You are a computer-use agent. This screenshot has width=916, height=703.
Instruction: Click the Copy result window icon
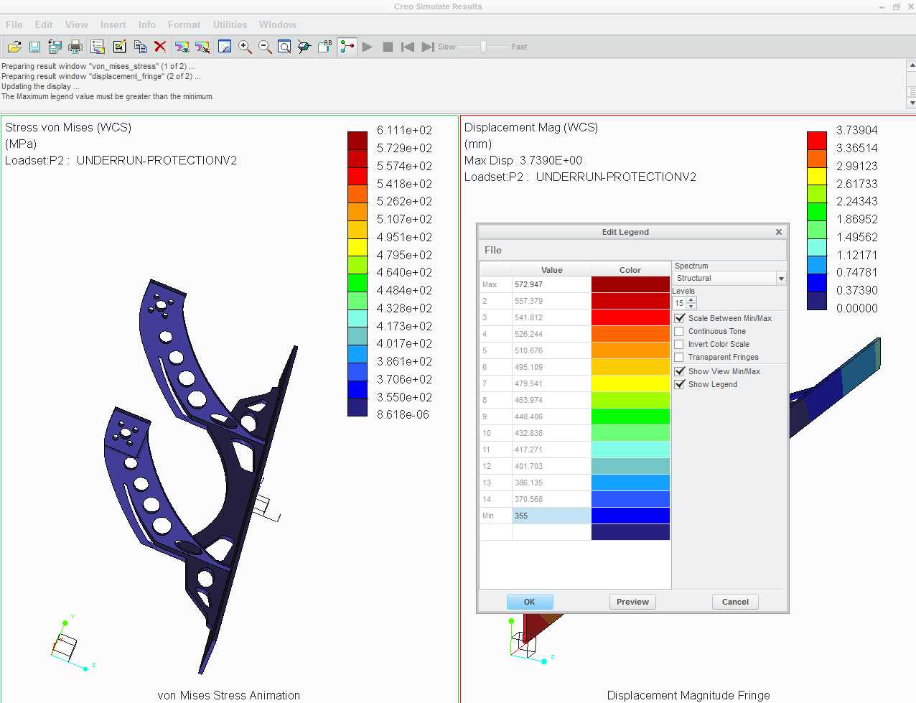[140, 47]
